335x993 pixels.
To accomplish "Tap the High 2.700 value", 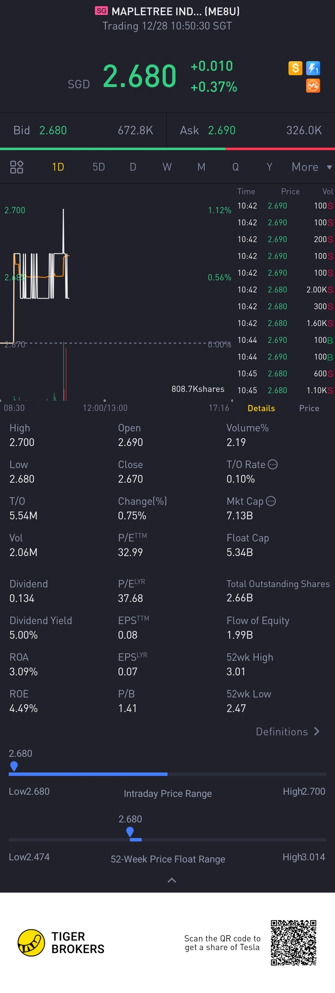I will tap(22, 442).
